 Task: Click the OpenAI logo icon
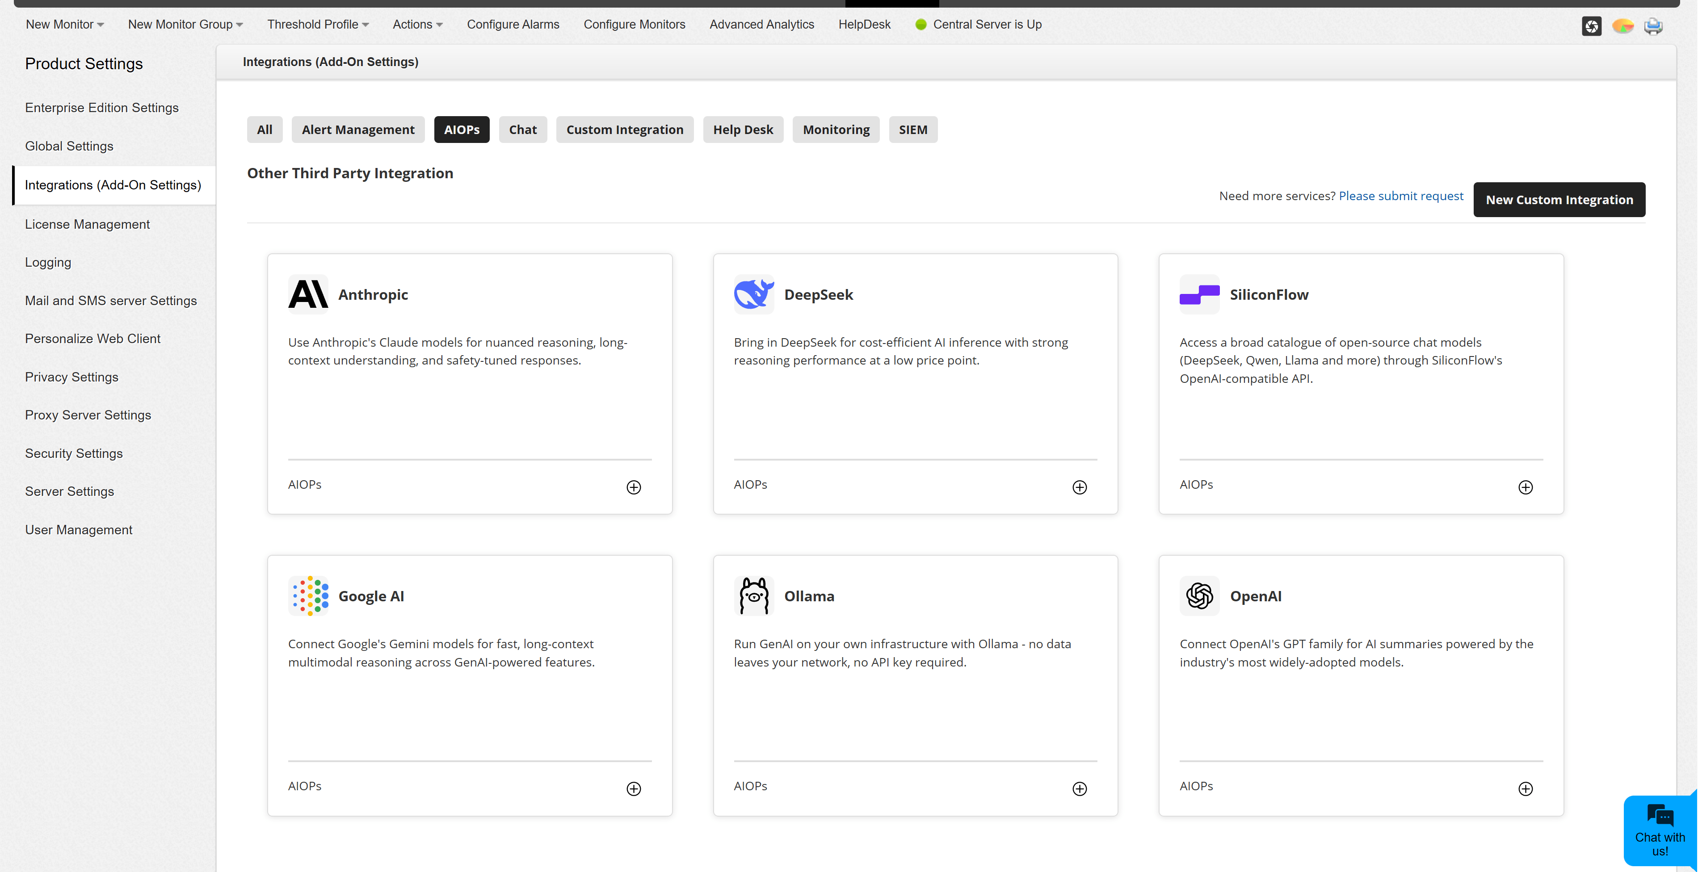[x=1199, y=596]
